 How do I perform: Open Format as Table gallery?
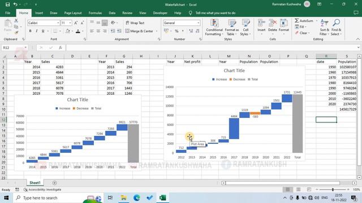tap(232, 28)
